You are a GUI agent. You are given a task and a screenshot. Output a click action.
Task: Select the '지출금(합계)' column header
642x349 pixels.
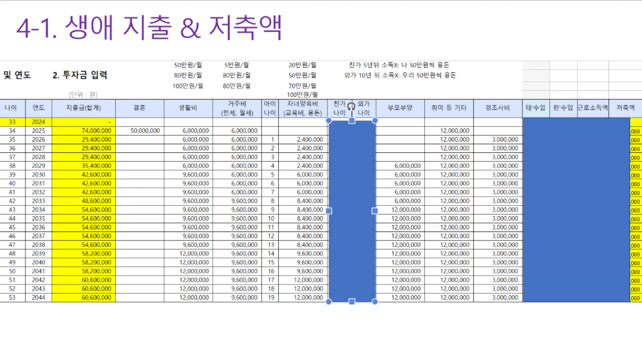83,108
